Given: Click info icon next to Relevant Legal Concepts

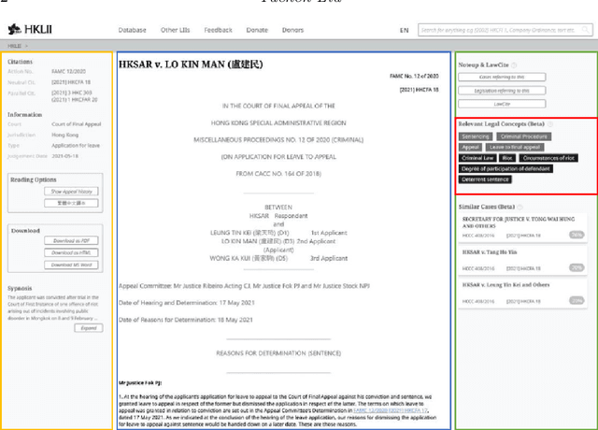Looking at the screenshot, I should [x=549, y=124].
